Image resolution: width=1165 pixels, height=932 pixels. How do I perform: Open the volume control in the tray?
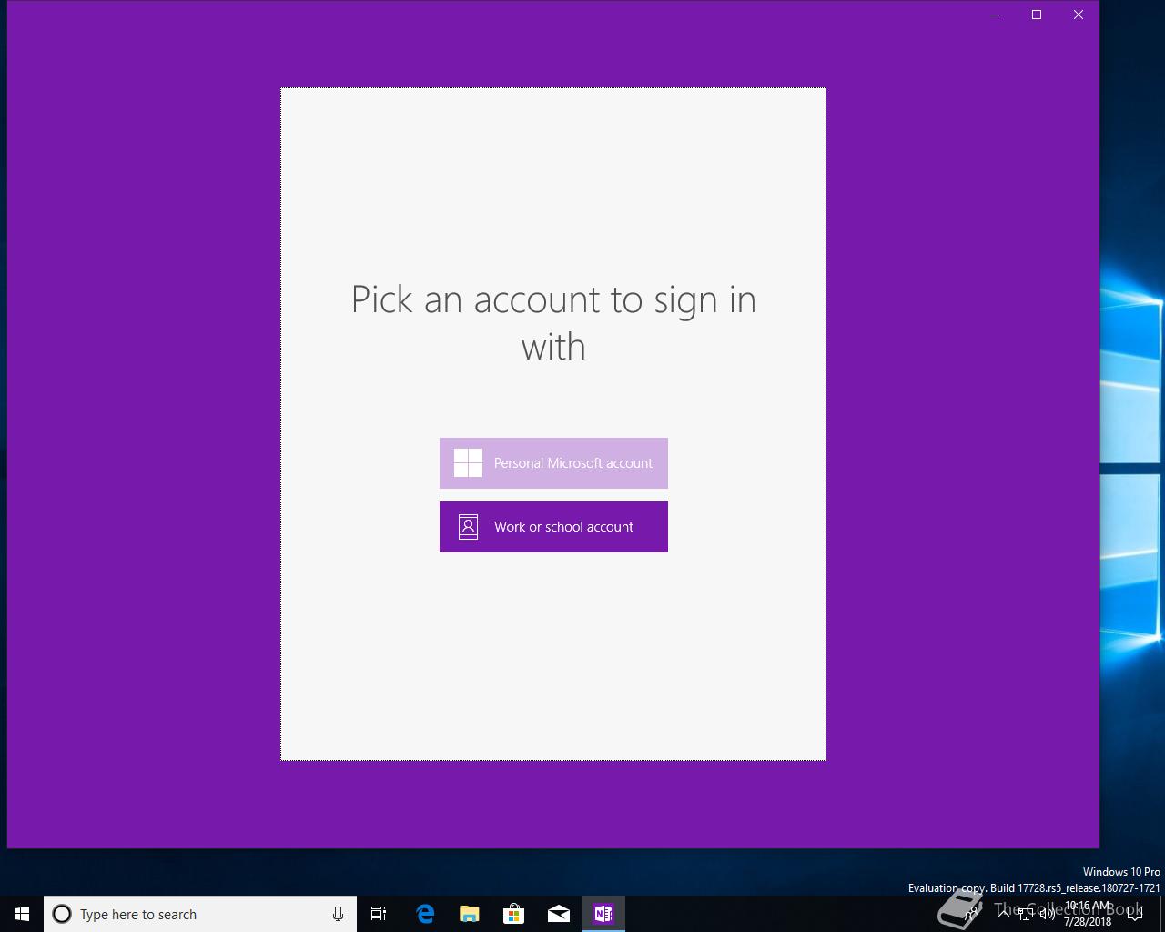tap(1047, 914)
